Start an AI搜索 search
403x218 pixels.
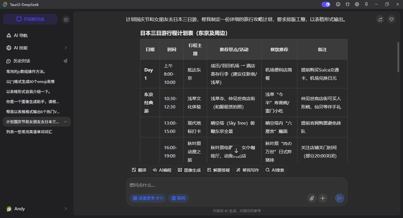275,170
